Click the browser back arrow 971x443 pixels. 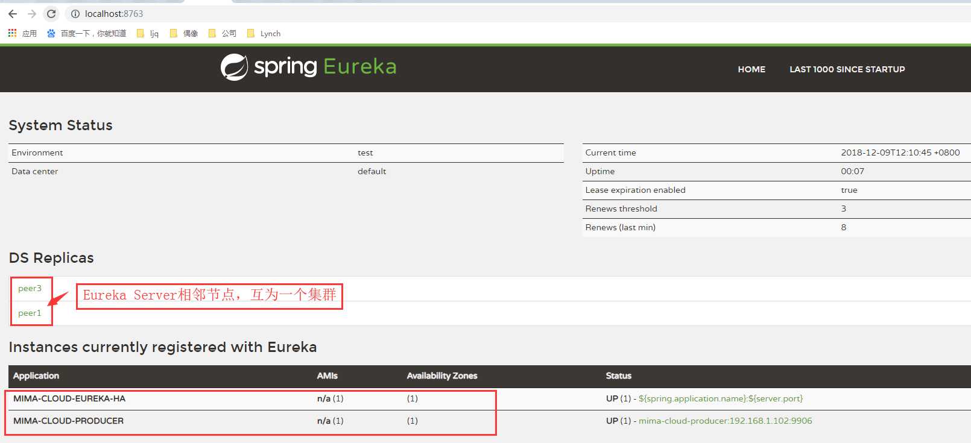click(13, 14)
